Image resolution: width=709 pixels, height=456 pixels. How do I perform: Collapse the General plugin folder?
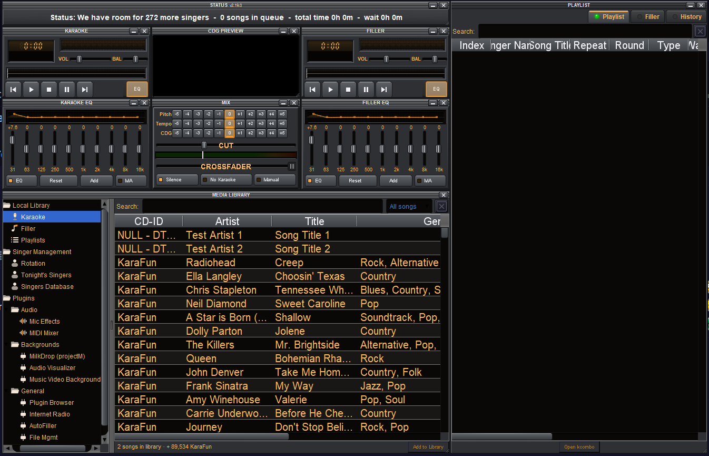tap(15, 391)
